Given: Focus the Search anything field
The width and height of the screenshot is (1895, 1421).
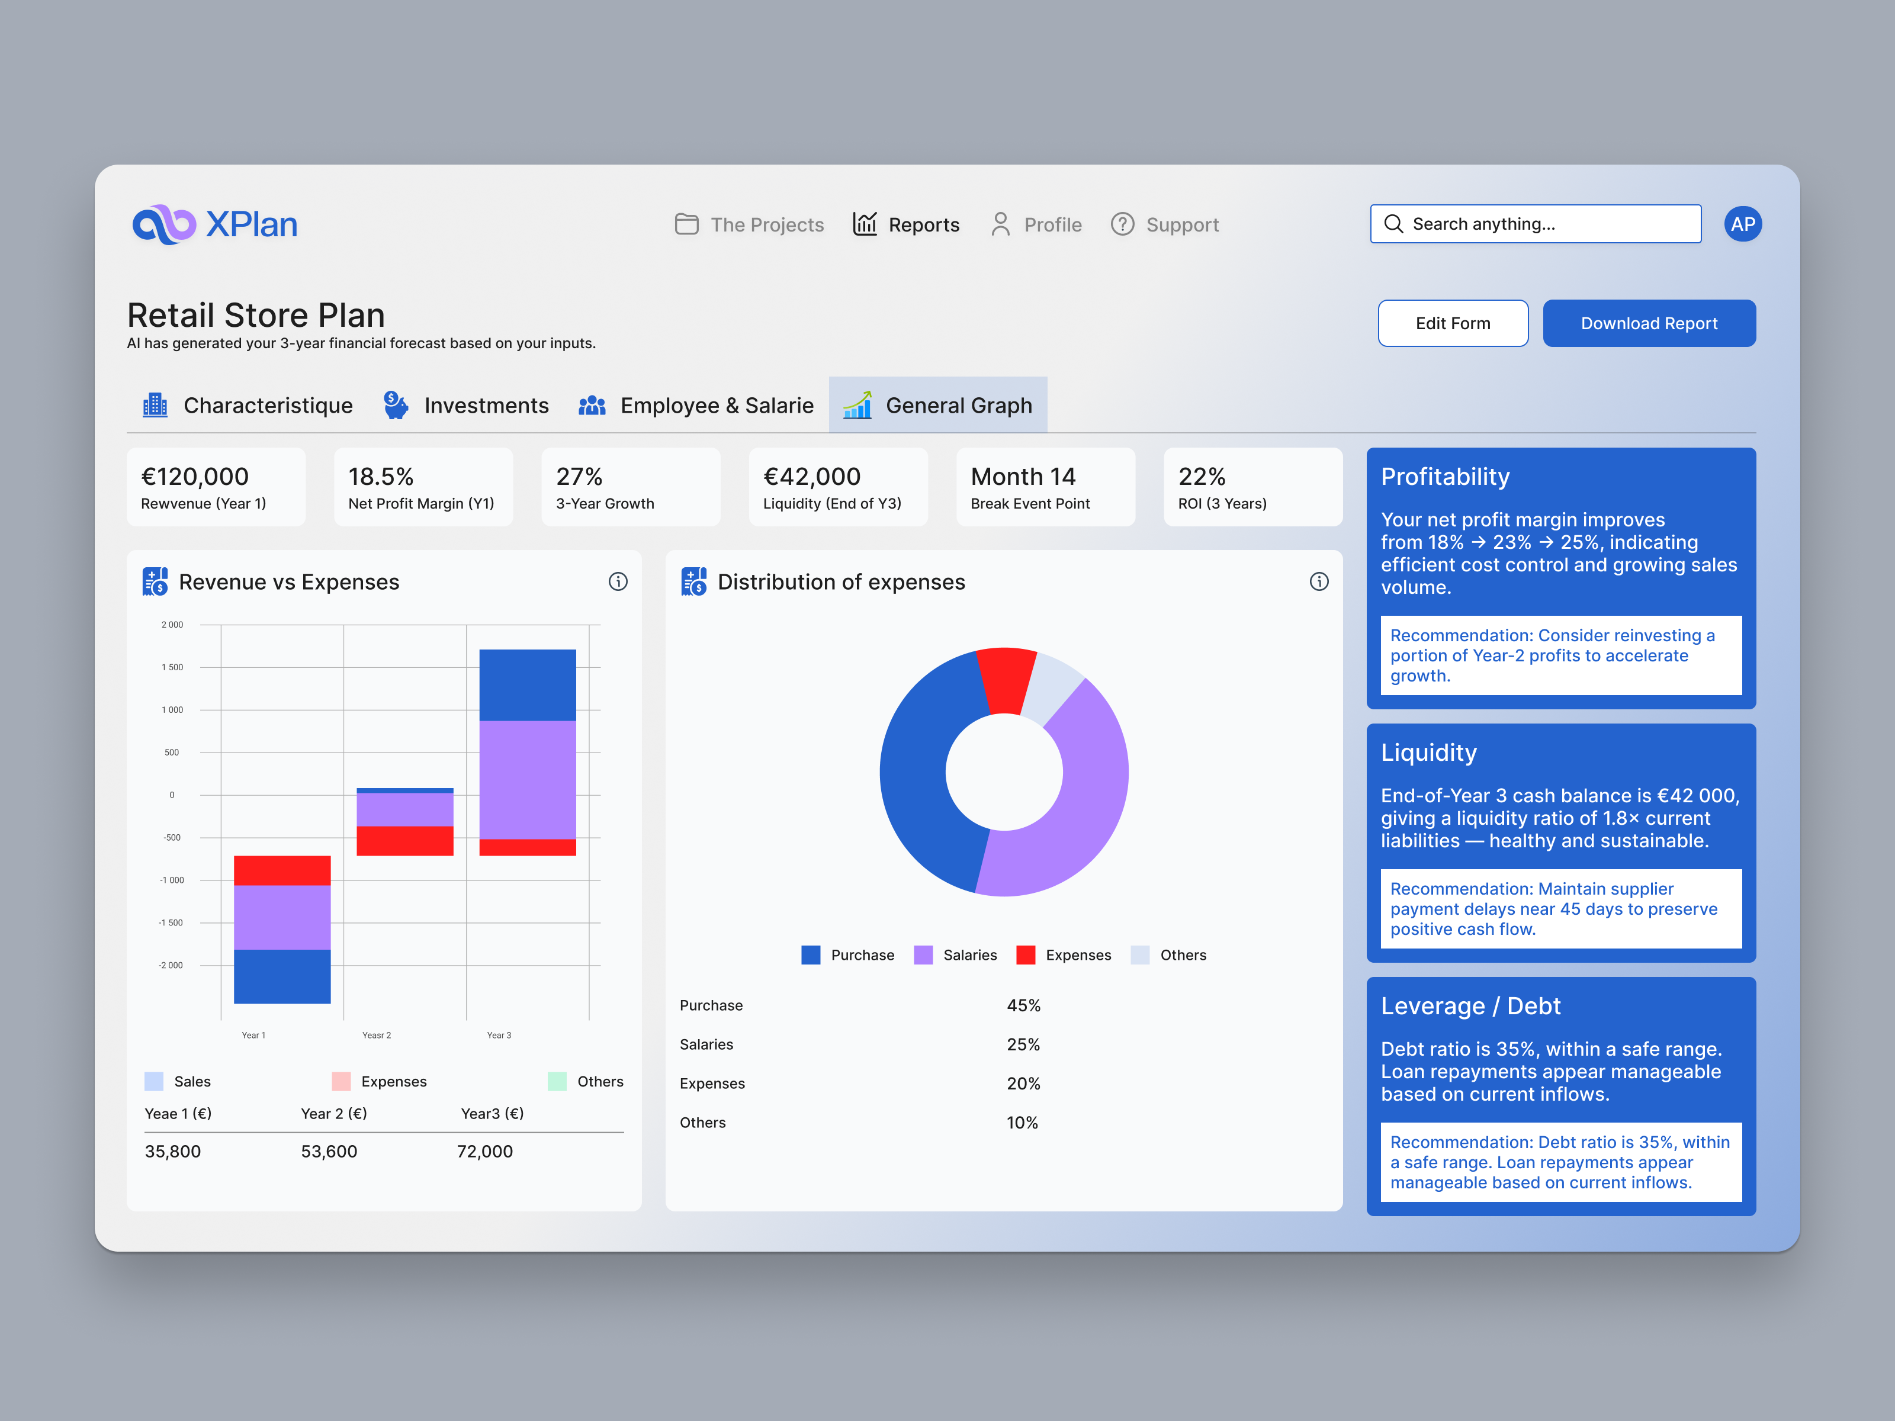Looking at the screenshot, I should [1536, 224].
